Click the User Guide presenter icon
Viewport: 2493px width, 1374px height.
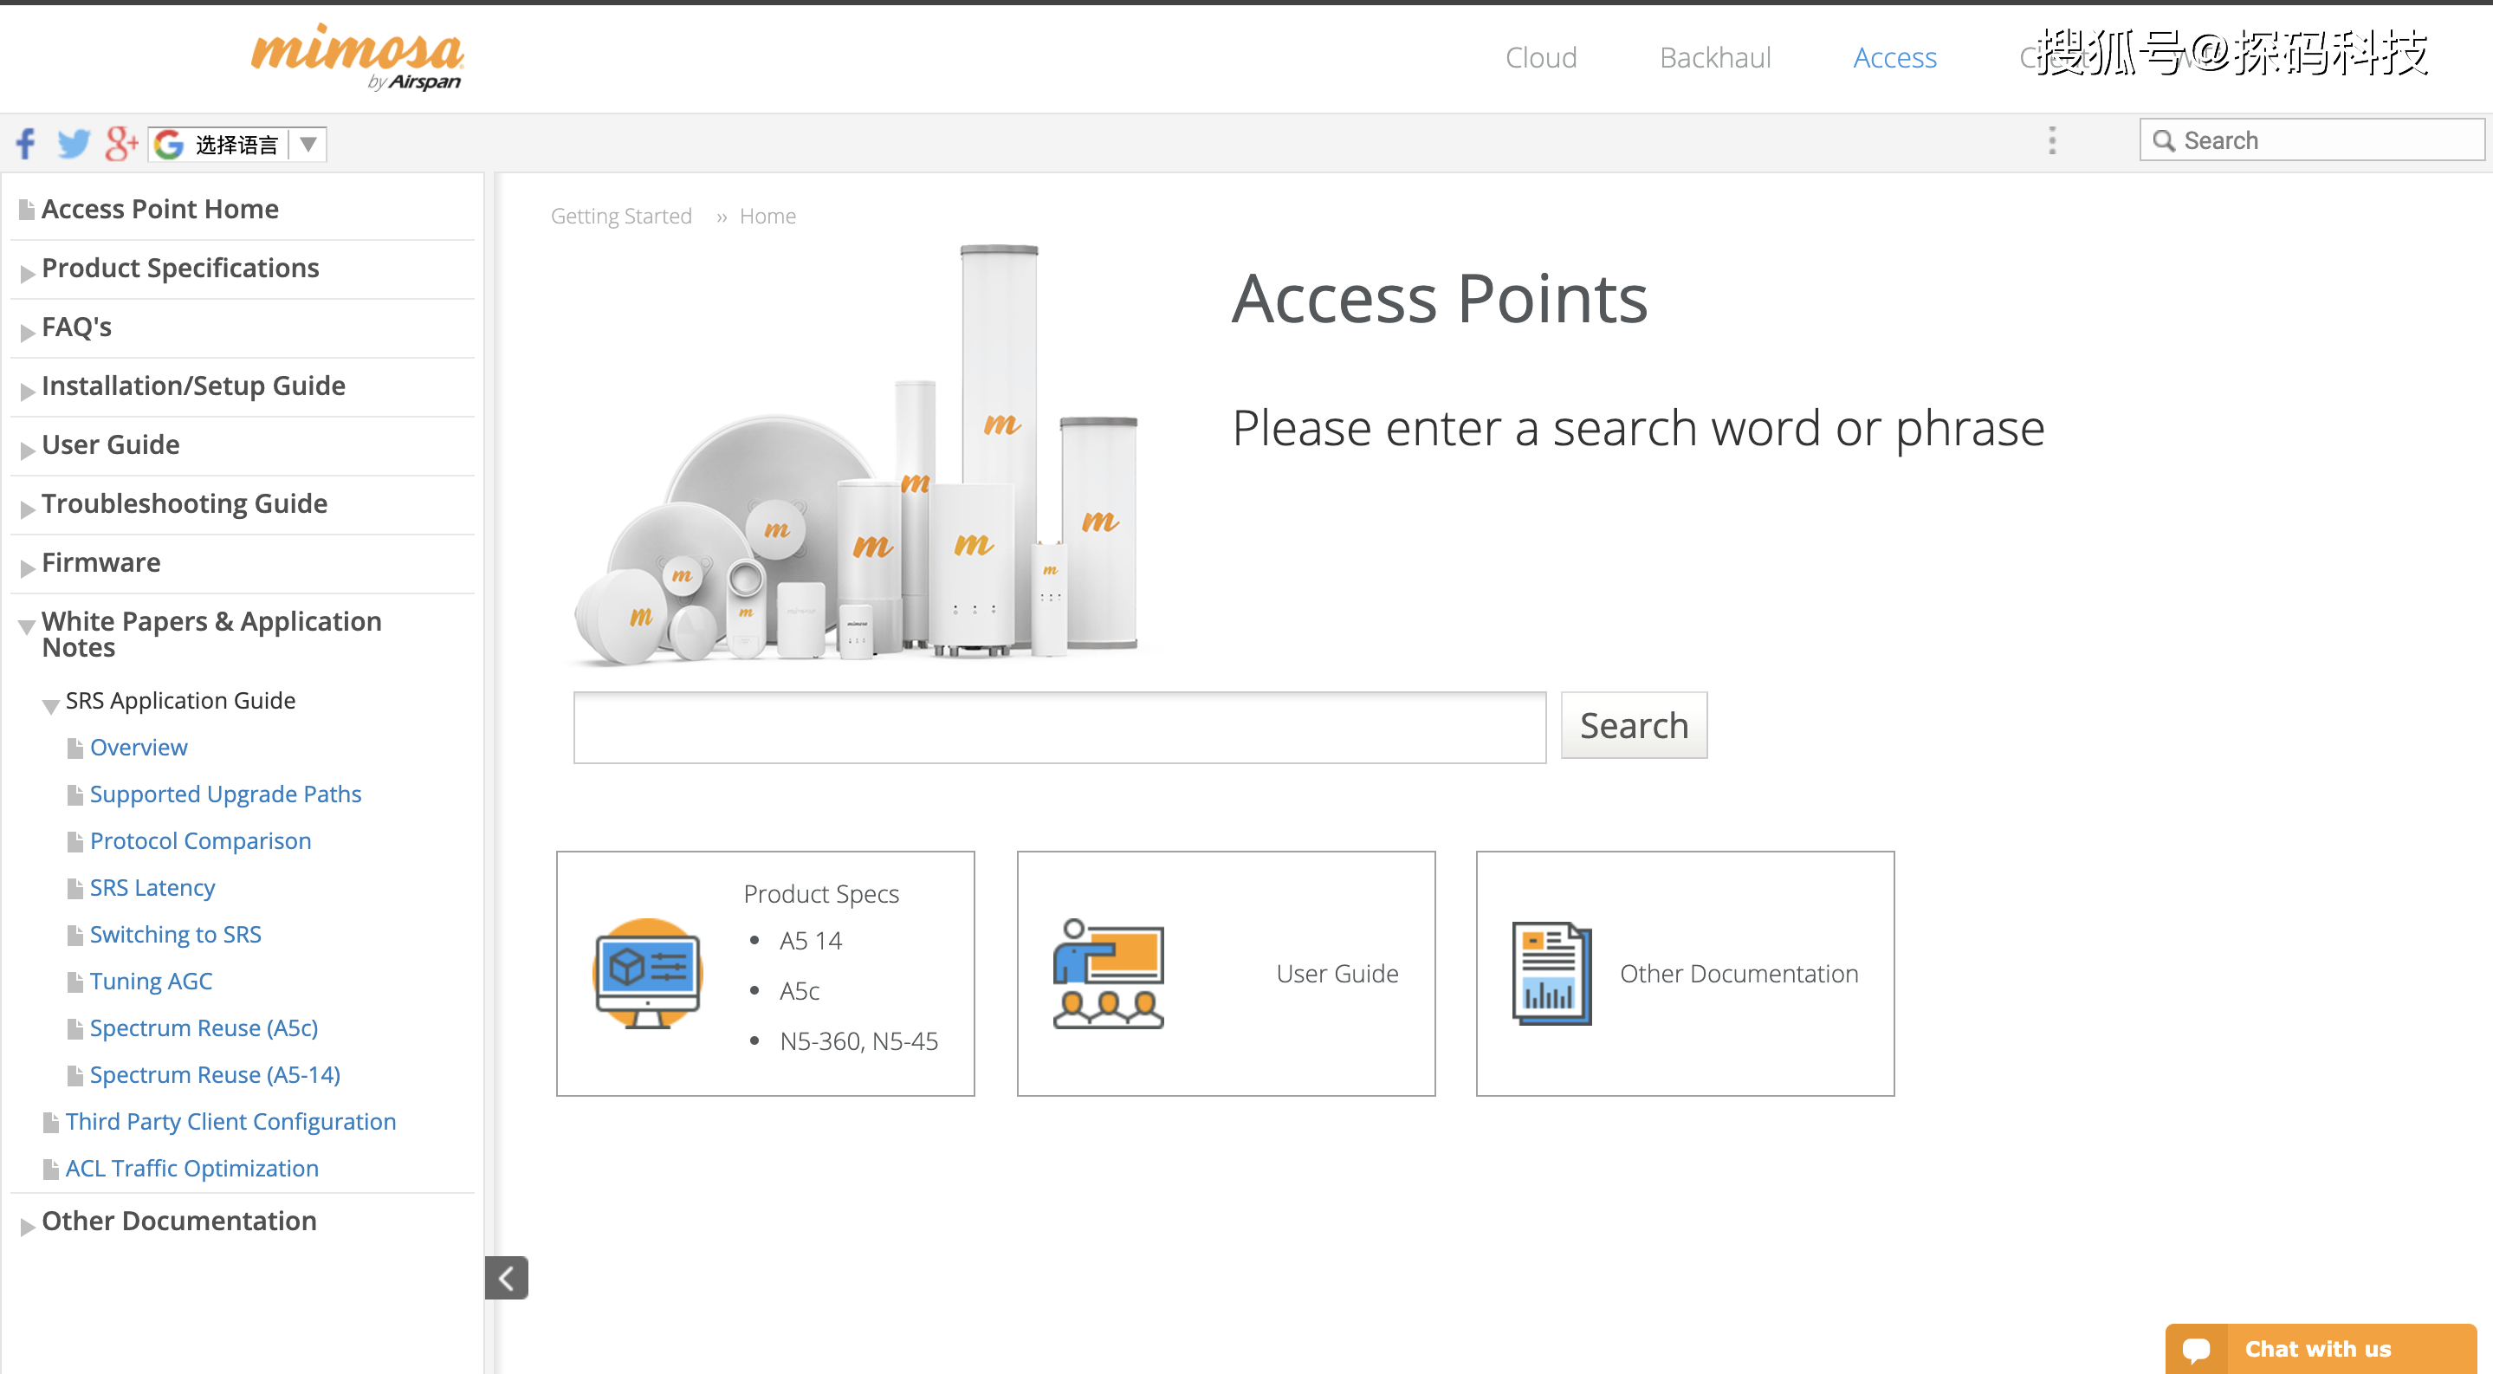click(x=1108, y=974)
